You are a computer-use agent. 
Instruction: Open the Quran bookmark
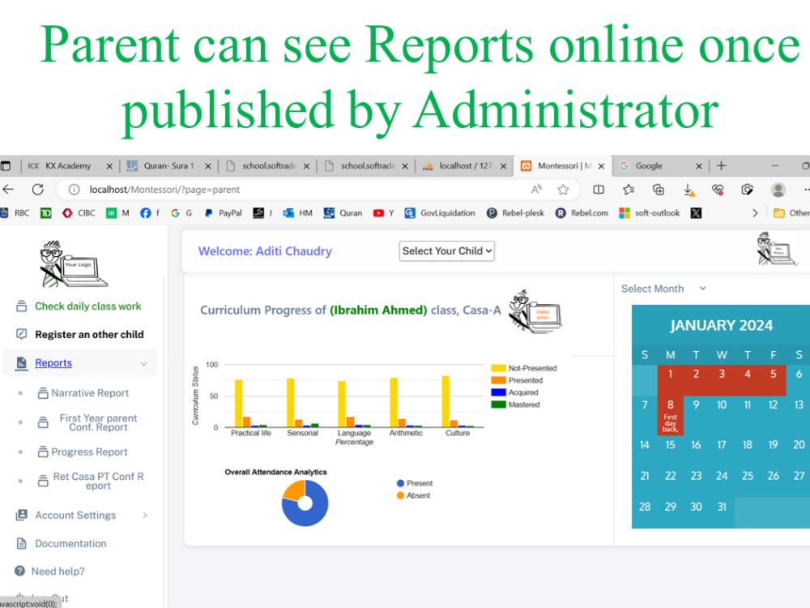coord(343,213)
